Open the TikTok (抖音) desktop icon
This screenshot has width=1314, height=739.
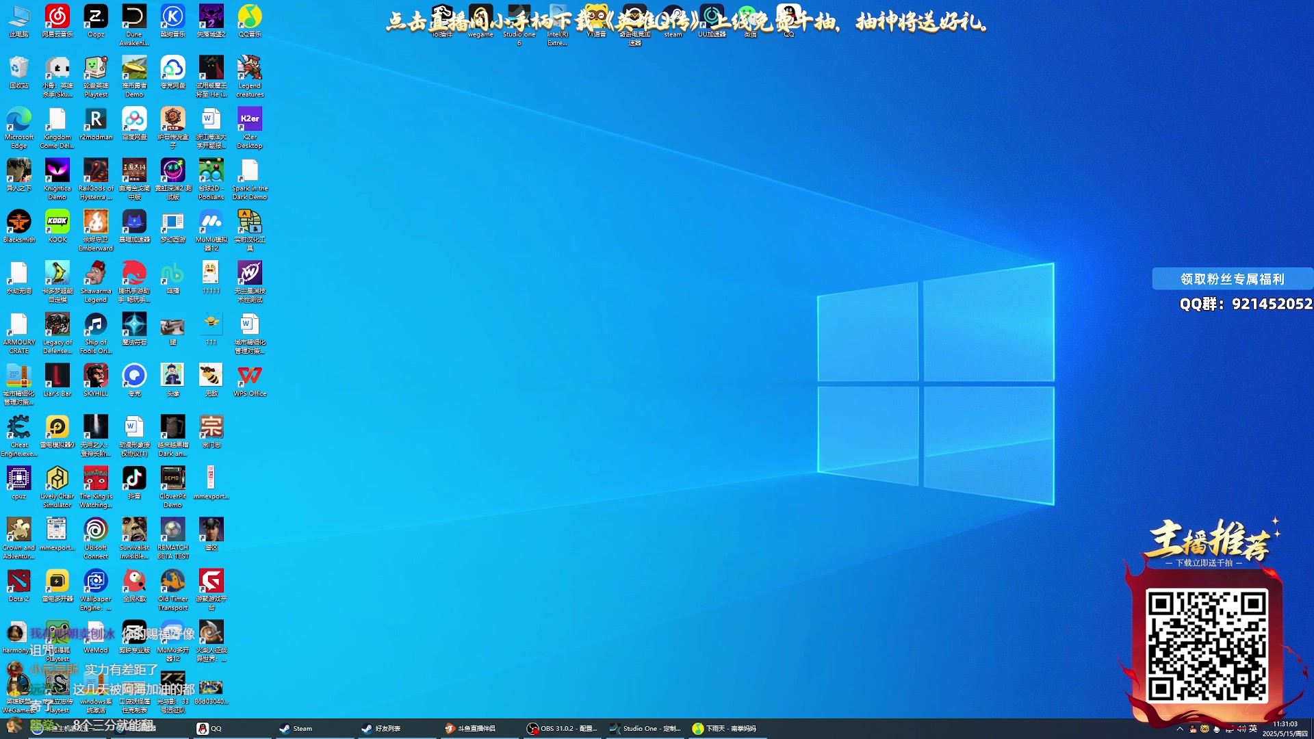coord(134,483)
